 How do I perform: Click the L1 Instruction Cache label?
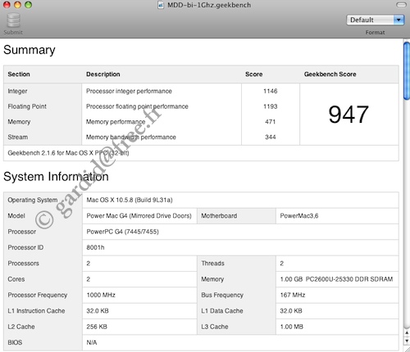(x=36, y=311)
